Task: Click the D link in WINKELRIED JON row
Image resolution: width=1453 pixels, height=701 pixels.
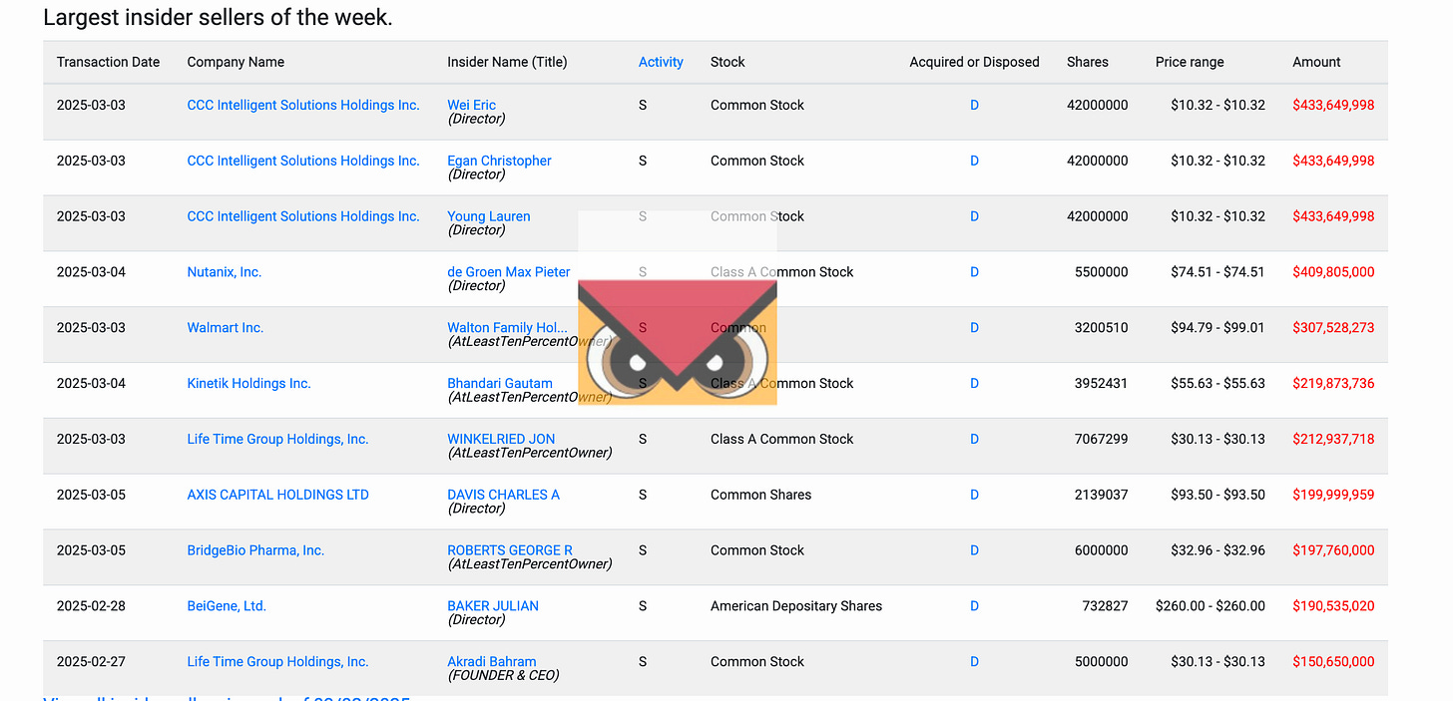Action: pos(975,440)
